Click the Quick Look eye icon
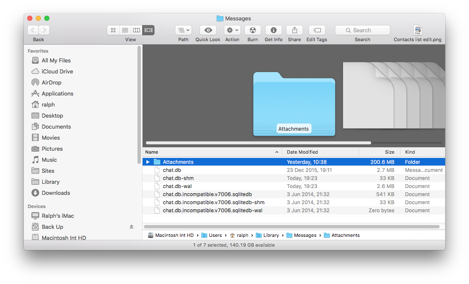Image resolution: width=469 pixels, height=284 pixels. pos(208,30)
